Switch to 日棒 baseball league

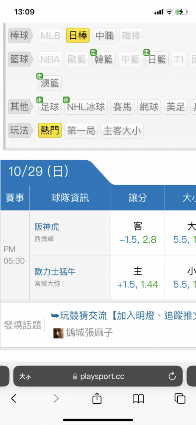pyautogui.click(x=78, y=36)
